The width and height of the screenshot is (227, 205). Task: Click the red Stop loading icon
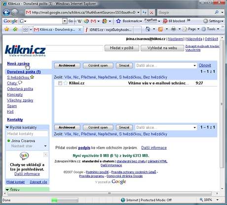151,12
